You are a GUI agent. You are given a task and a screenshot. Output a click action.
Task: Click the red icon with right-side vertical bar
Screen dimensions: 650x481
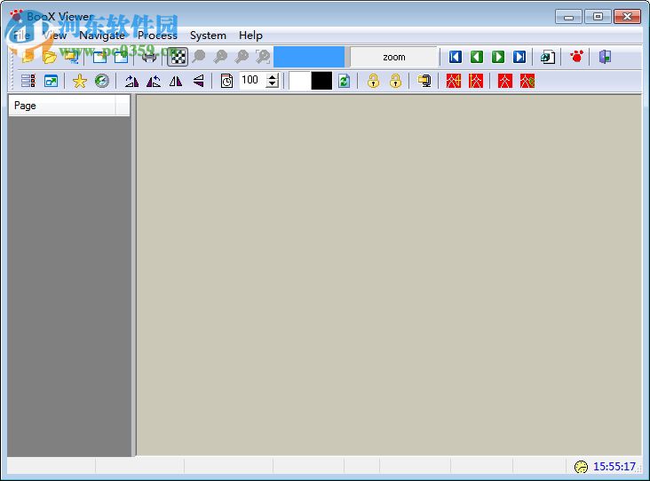pyautogui.click(x=454, y=81)
